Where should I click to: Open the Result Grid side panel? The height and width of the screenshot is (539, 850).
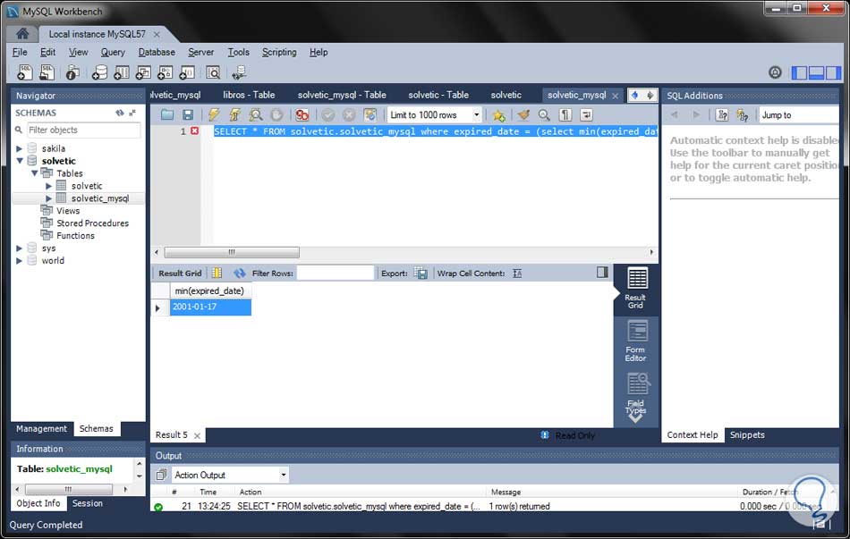click(x=636, y=289)
